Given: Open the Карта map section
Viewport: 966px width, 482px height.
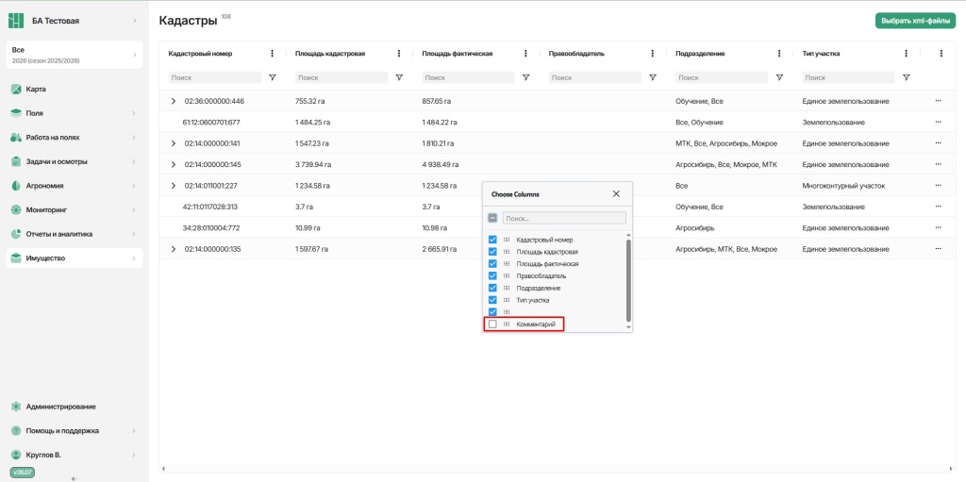Looking at the screenshot, I should coord(74,90).
